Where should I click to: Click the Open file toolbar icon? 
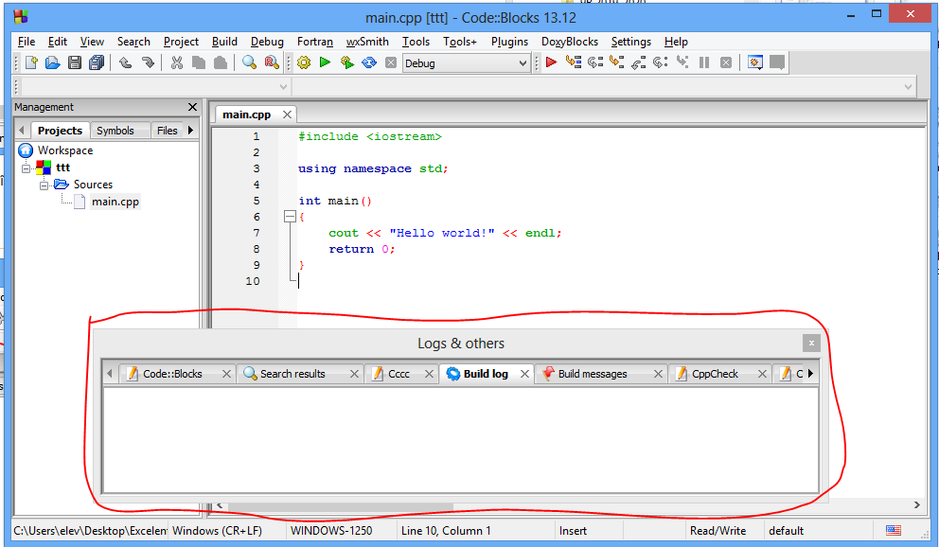coord(53,62)
